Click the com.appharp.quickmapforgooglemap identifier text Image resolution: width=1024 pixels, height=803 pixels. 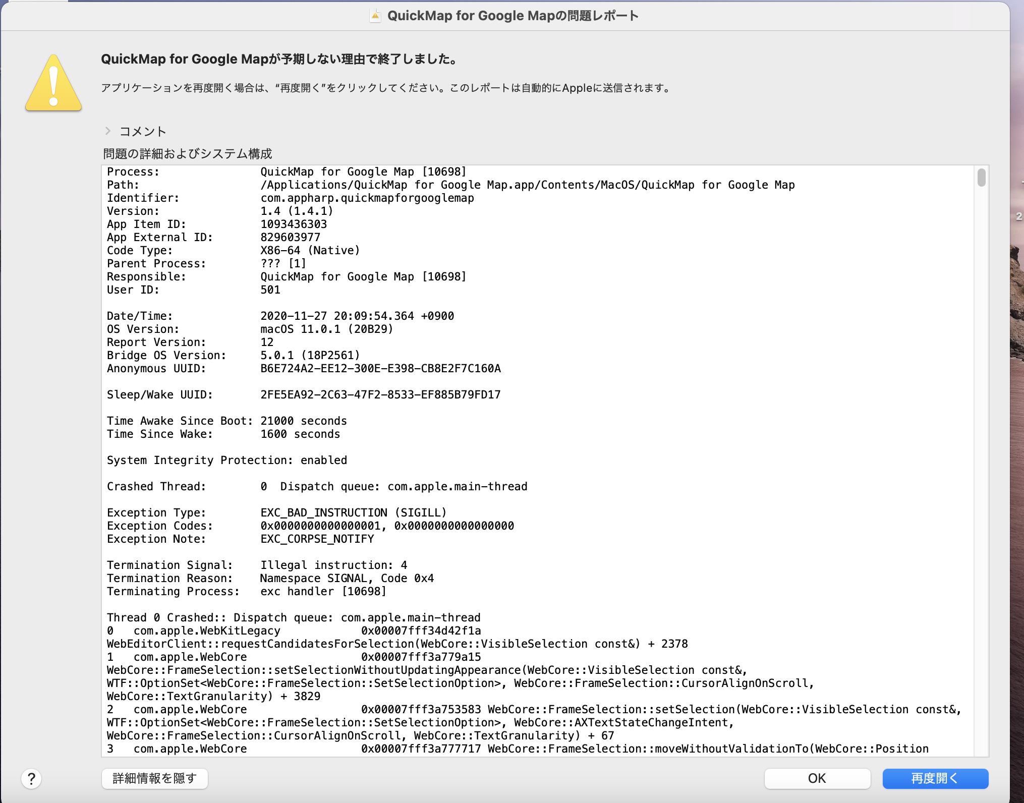[x=367, y=198]
